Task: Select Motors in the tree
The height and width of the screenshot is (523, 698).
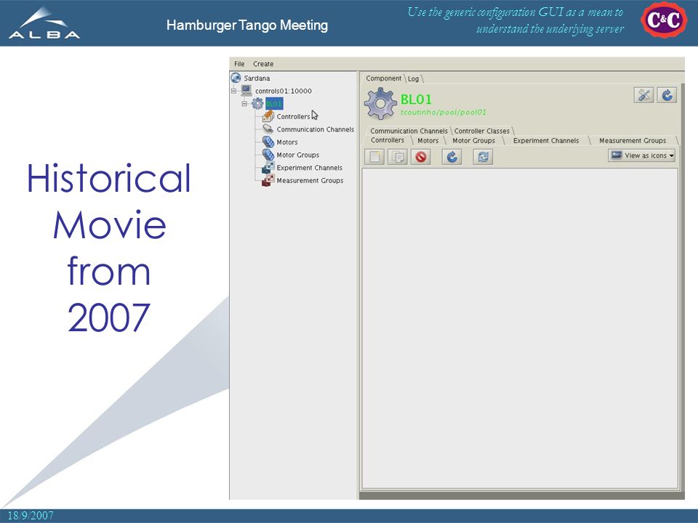Action: pos(287,142)
